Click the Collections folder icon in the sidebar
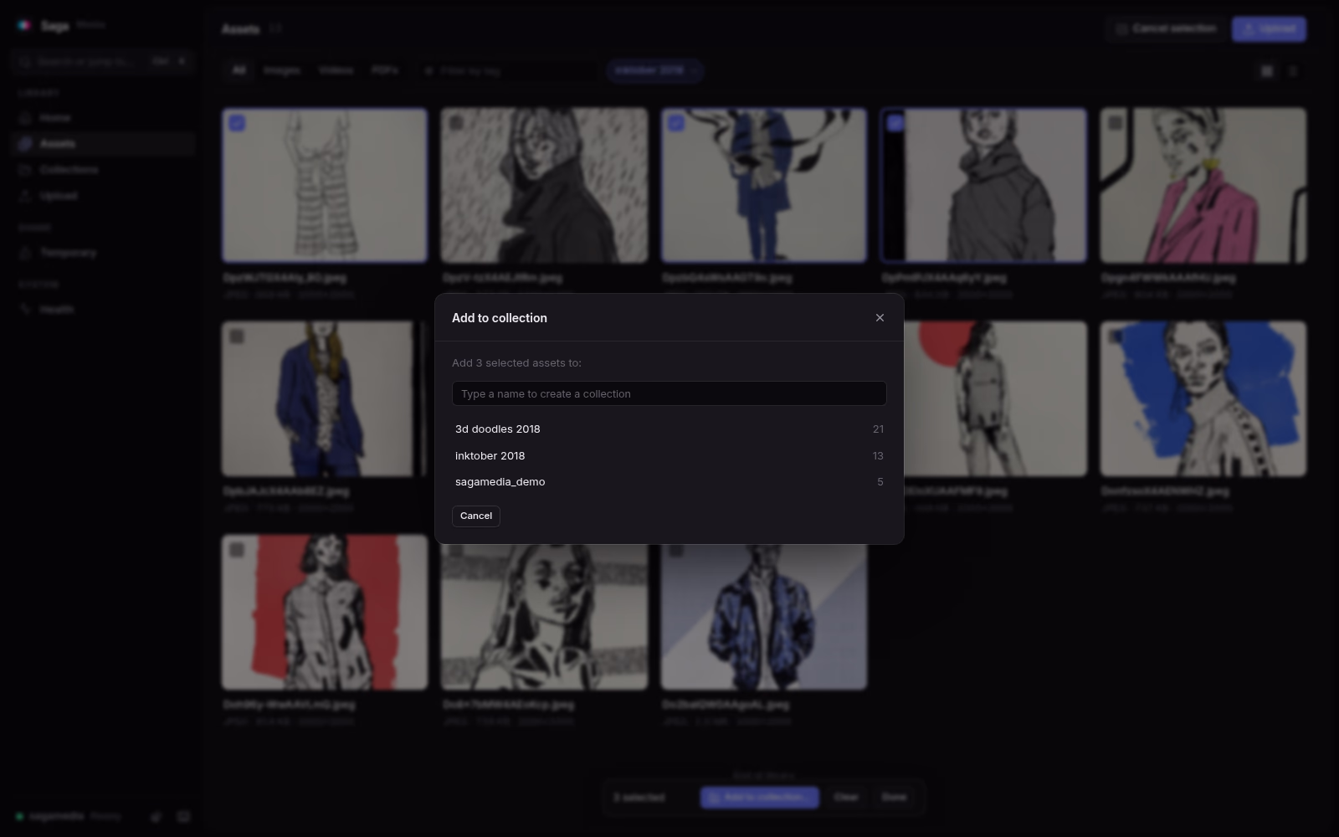The width and height of the screenshot is (1339, 837). [x=26, y=170]
